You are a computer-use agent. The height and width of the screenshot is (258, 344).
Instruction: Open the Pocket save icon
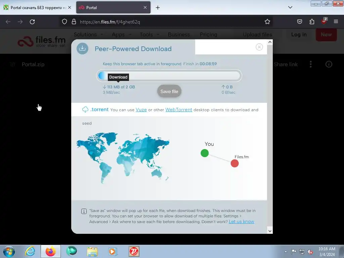pyautogui.click(x=299, y=21)
